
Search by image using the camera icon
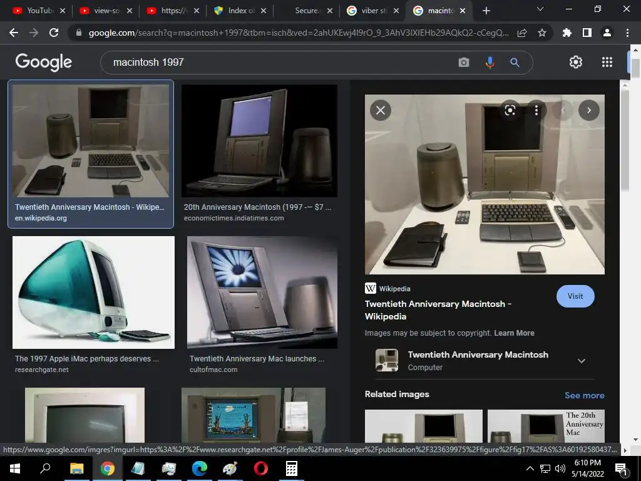[x=464, y=63]
